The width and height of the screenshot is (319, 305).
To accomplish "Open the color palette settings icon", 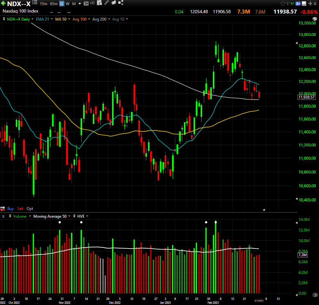I will click(x=315, y=19).
